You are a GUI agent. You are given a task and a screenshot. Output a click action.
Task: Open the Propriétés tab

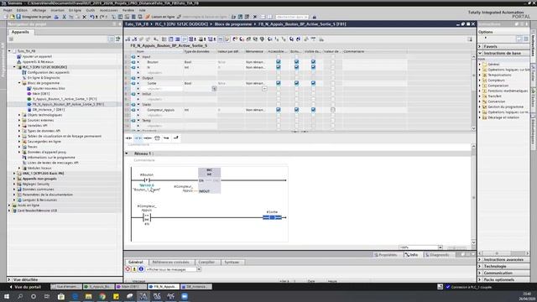point(386,255)
